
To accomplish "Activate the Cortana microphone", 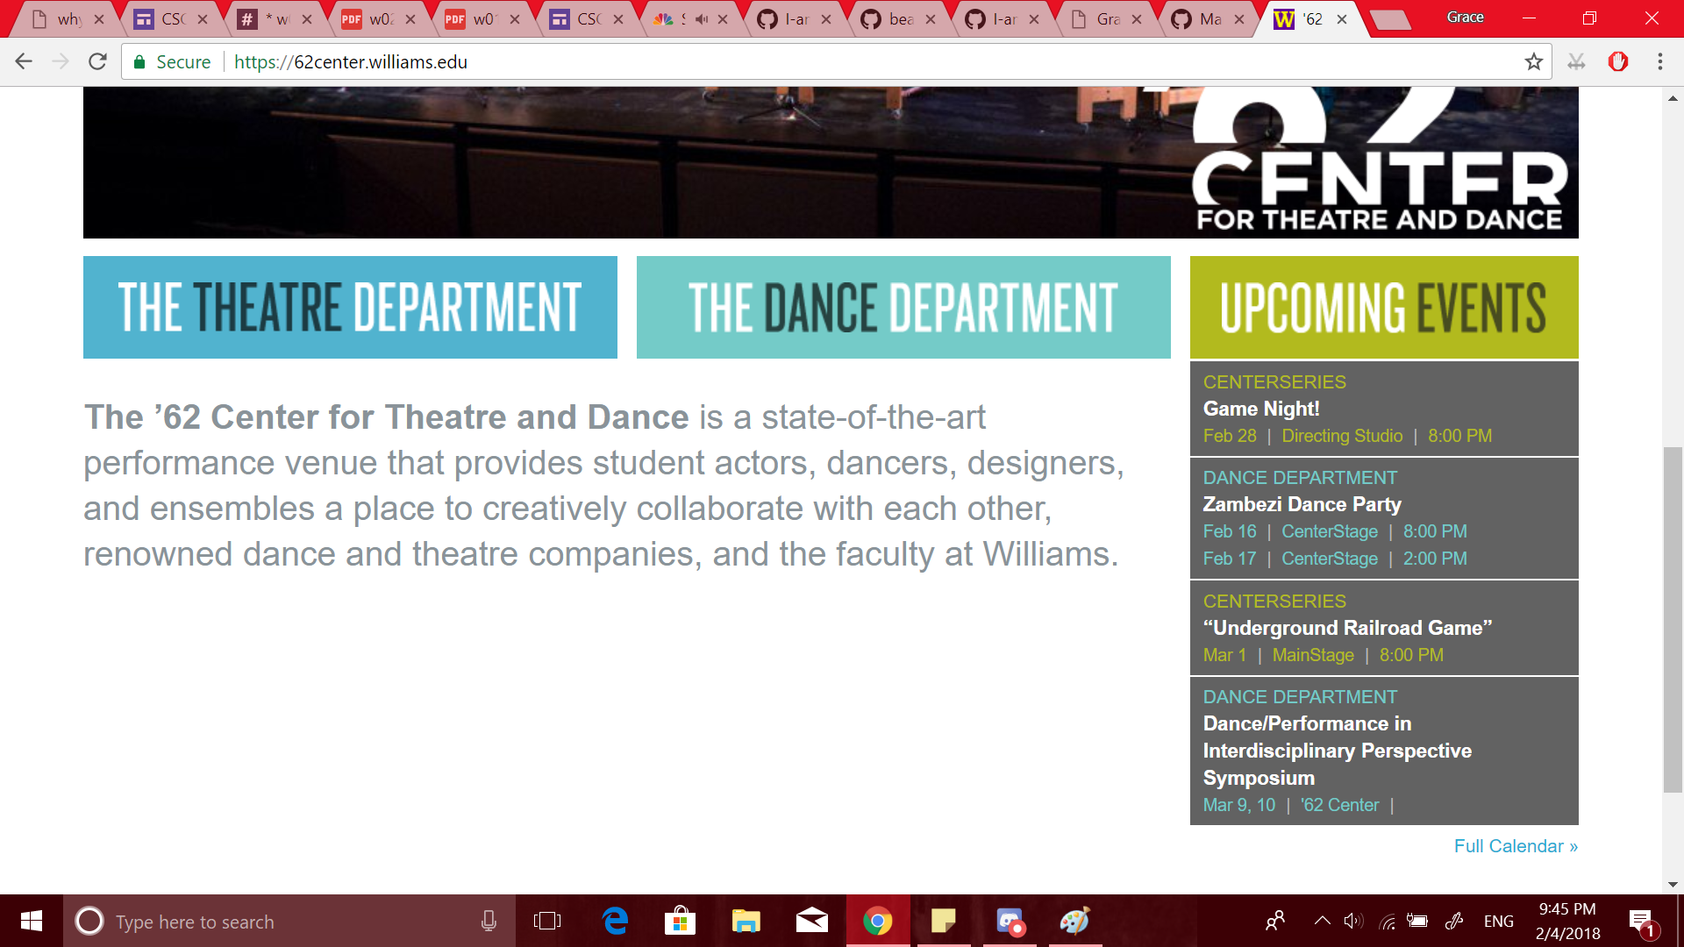I will coord(489,921).
